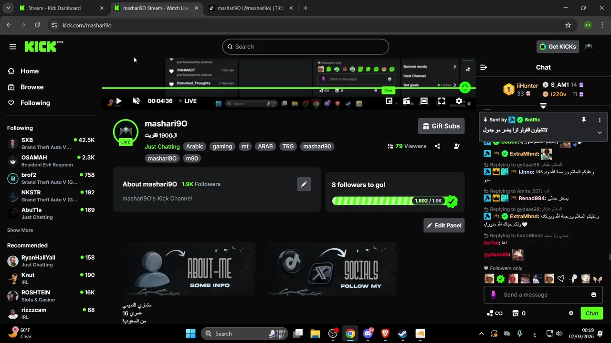Open the Windows Start menu
Viewport: 611px width, 343px height.
pyautogui.click(x=190, y=333)
